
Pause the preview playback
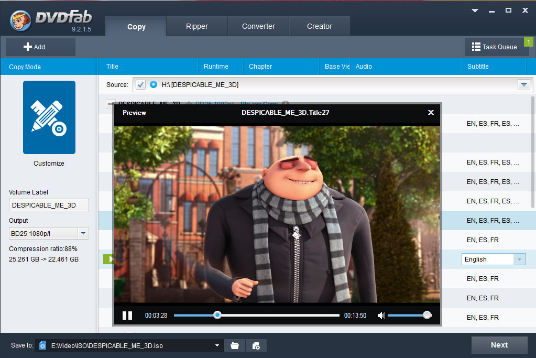[127, 315]
